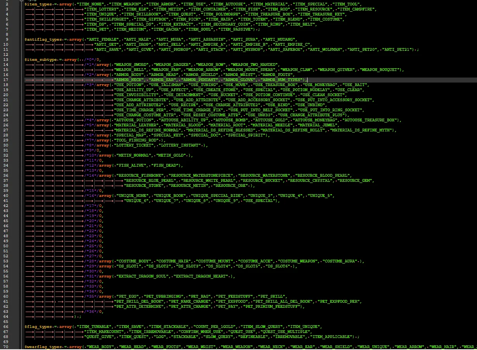
Task: Click the "UNIQUE_SPECIAL_RIDE" string
Action: point(216,195)
